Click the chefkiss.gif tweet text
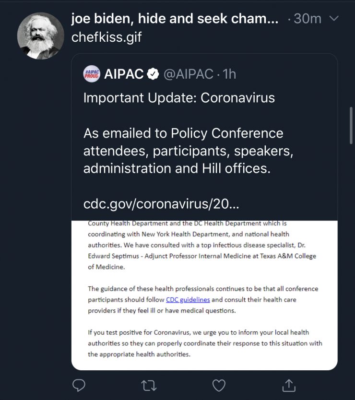Image resolution: width=355 pixels, height=400 pixels. (106, 37)
